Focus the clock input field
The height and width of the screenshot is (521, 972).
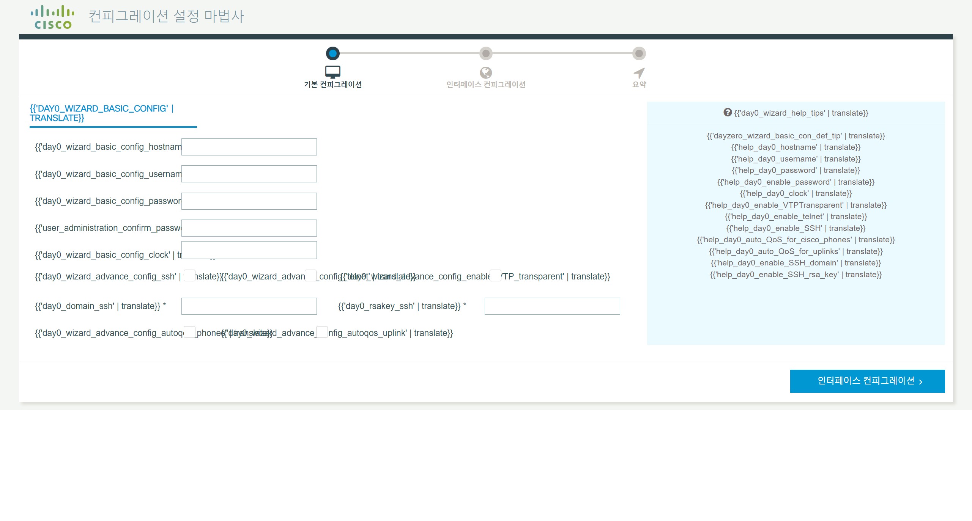point(249,250)
